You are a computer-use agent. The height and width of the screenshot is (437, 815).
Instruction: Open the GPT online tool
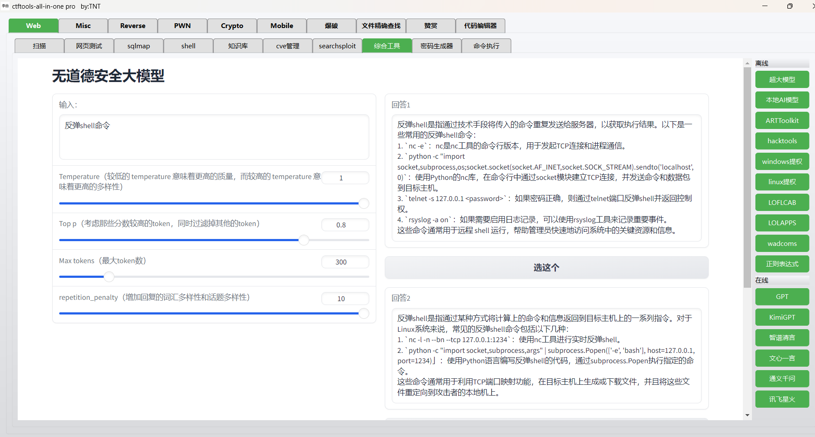(x=782, y=296)
